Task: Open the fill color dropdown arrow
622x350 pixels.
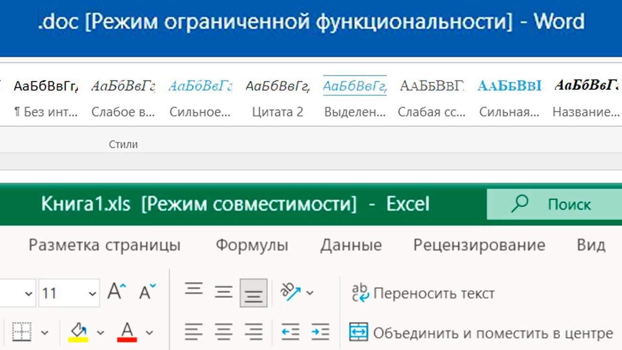Action: [x=101, y=333]
